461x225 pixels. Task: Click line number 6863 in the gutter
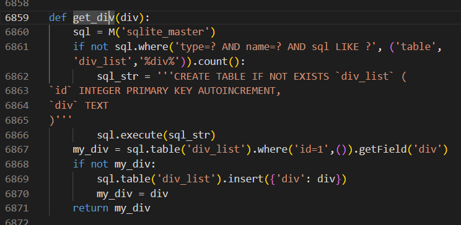[x=17, y=91]
